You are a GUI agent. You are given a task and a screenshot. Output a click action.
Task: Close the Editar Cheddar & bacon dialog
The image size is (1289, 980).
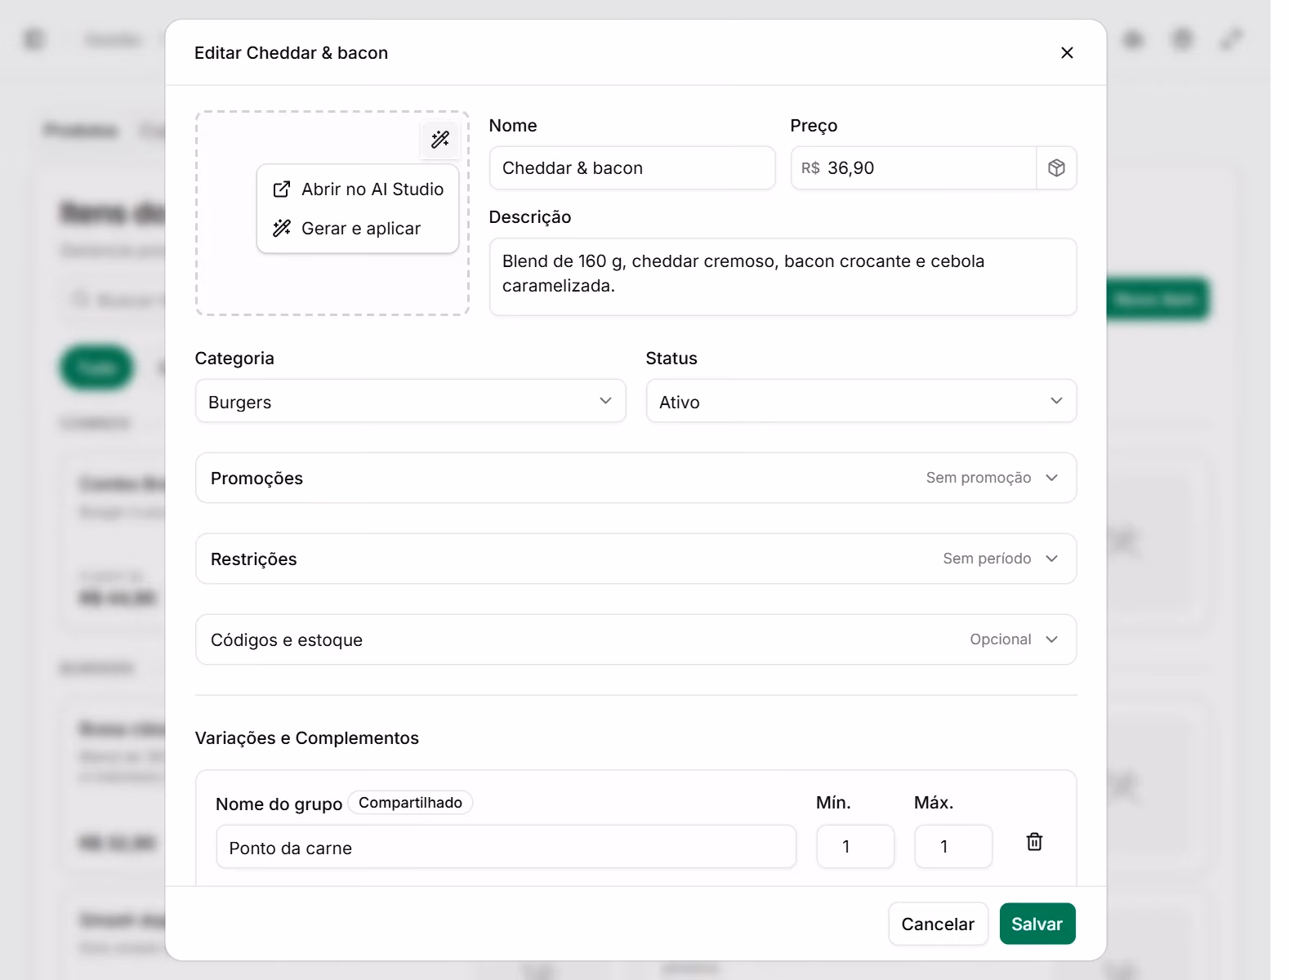click(1067, 53)
